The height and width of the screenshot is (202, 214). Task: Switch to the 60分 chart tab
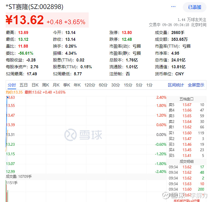103,85
